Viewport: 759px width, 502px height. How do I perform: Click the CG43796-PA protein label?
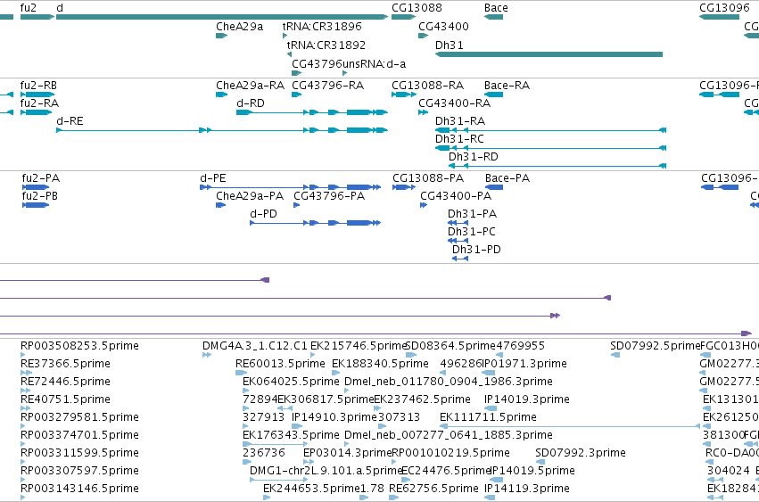pyautogui.click(x=329, y=196)
